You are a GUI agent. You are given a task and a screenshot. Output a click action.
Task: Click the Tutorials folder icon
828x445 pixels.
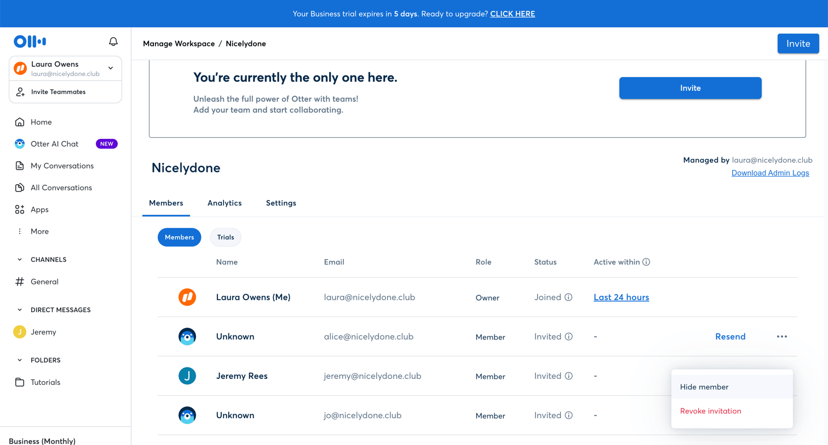[20, 382]
